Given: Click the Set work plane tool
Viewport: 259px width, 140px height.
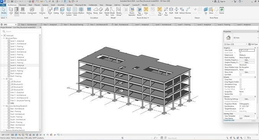Looking at the screenshot, I should click(206, 11).
